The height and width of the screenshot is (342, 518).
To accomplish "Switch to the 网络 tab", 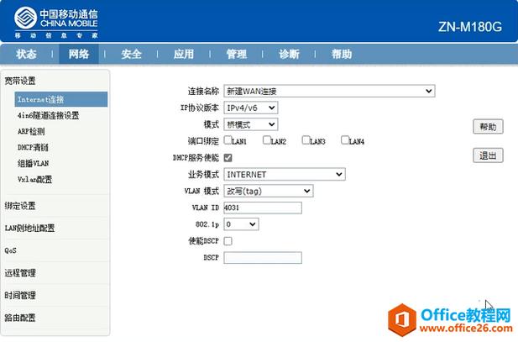I will 79,54.
